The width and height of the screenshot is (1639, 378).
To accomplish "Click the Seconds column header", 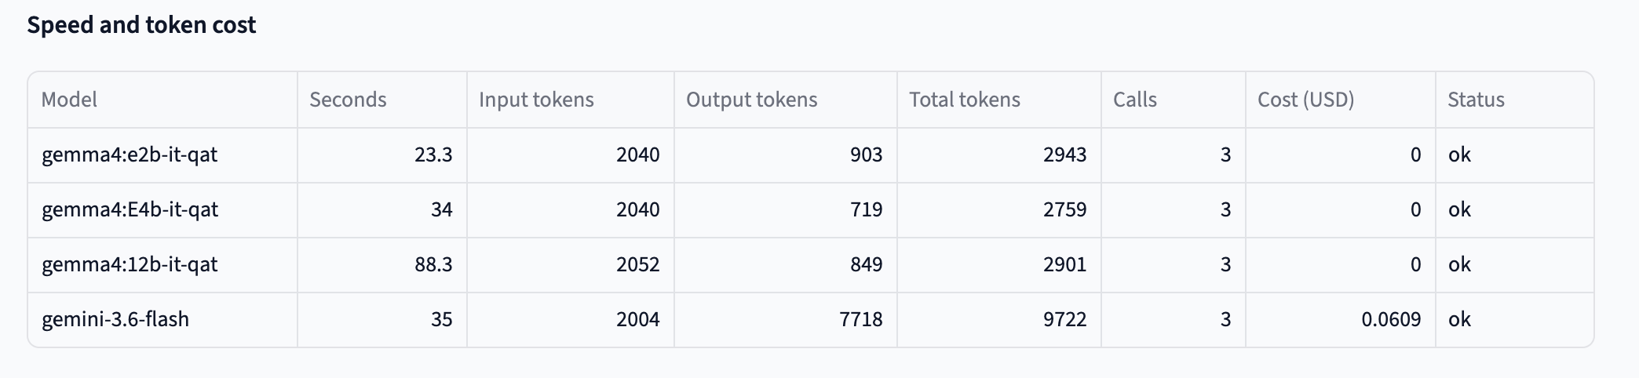I will (382, 100).
